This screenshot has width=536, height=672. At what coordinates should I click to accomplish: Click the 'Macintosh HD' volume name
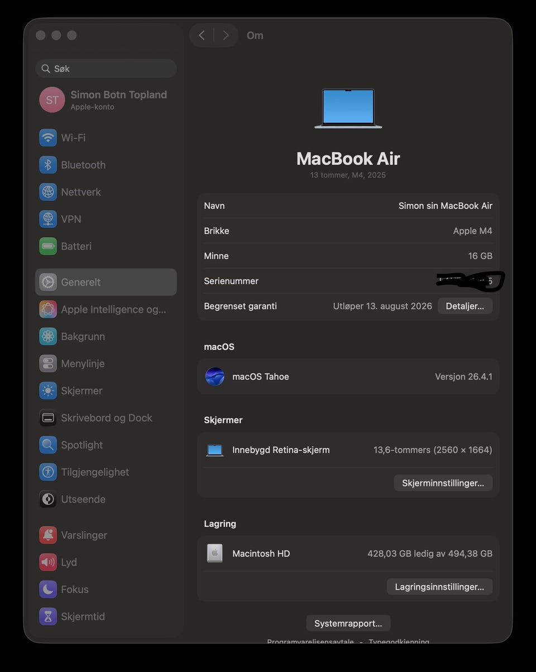261,554
